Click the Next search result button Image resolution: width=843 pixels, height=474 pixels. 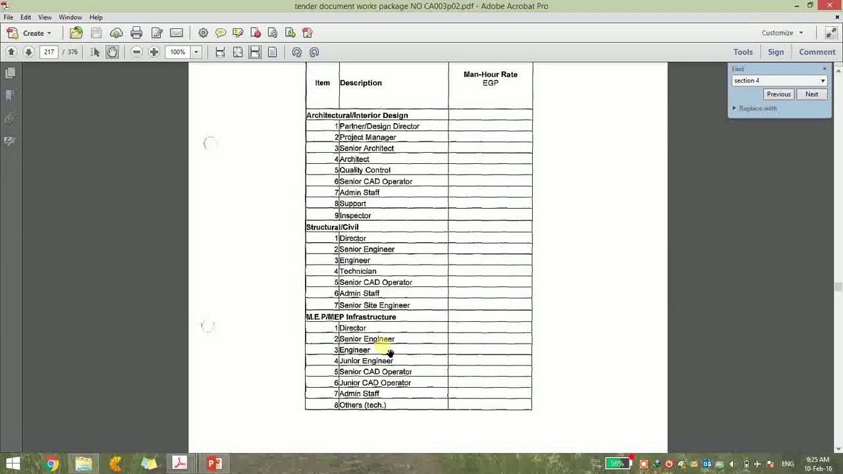[811, 94]
